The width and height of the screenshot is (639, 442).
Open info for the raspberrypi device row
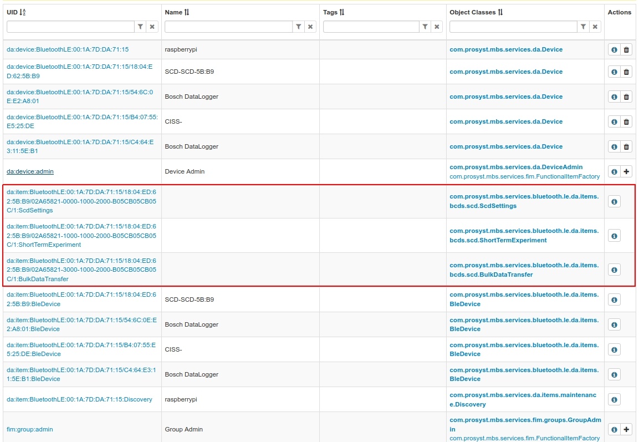pyautogui.click(x=614, y=49)
